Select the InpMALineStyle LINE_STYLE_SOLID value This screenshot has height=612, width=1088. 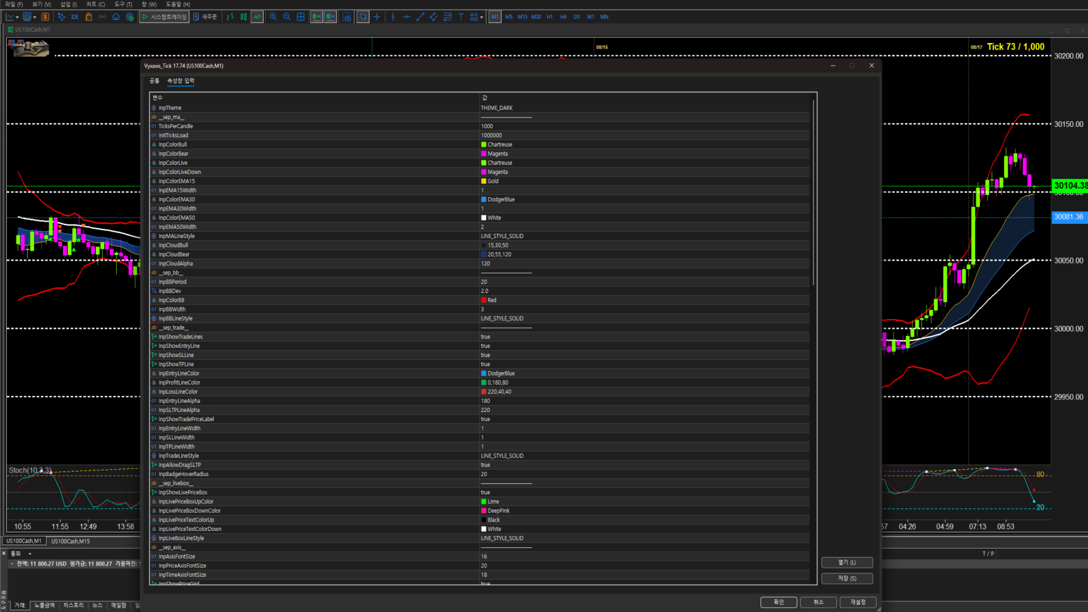[502, 236]
